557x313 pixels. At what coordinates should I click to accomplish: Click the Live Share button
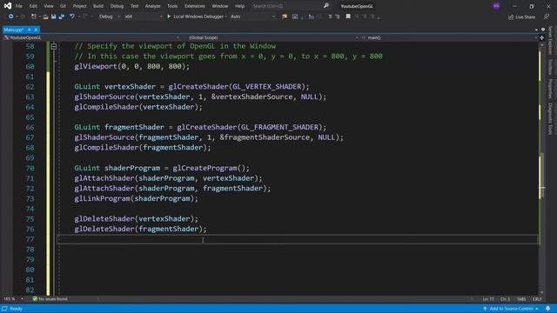[521, 17]
